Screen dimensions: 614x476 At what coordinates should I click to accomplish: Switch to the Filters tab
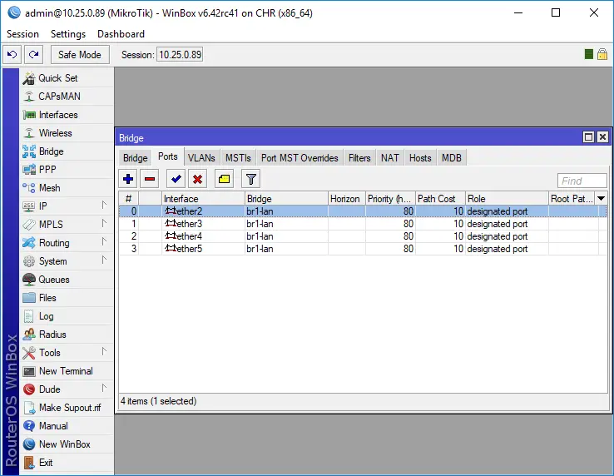360,158
